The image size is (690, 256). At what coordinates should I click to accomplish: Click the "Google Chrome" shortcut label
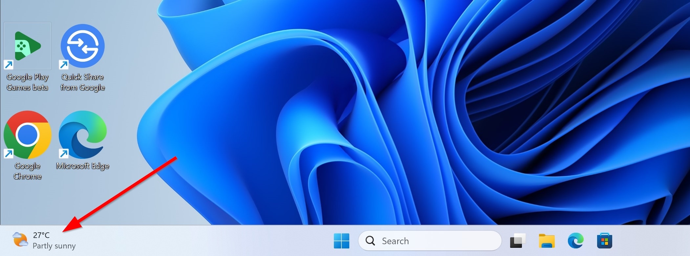click(28, 171)
